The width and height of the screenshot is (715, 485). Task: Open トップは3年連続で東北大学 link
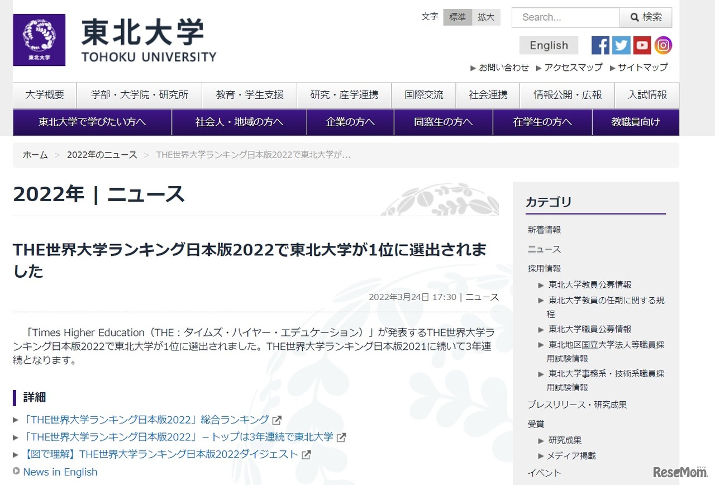click(x=179, y=437)
